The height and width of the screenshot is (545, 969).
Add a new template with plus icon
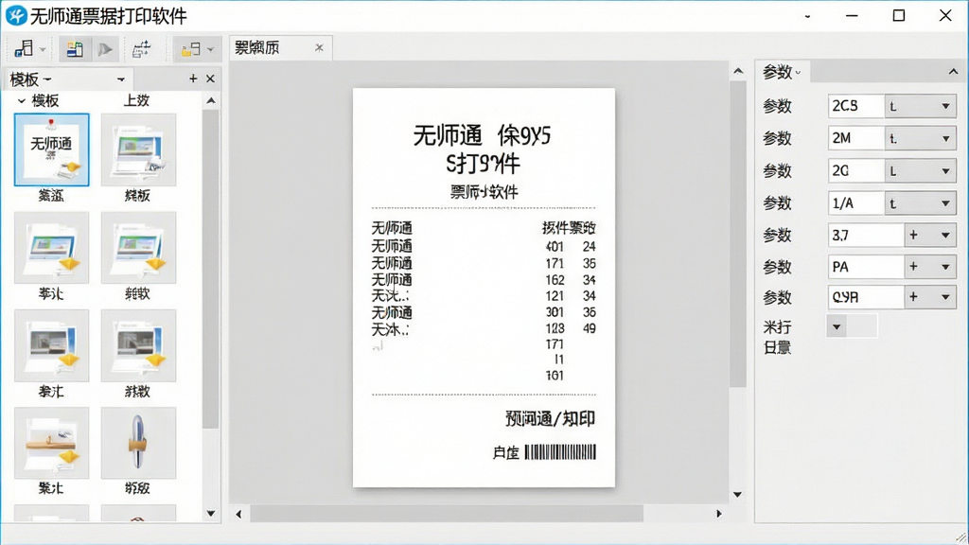pyautogui.click(x=193, y=79)
